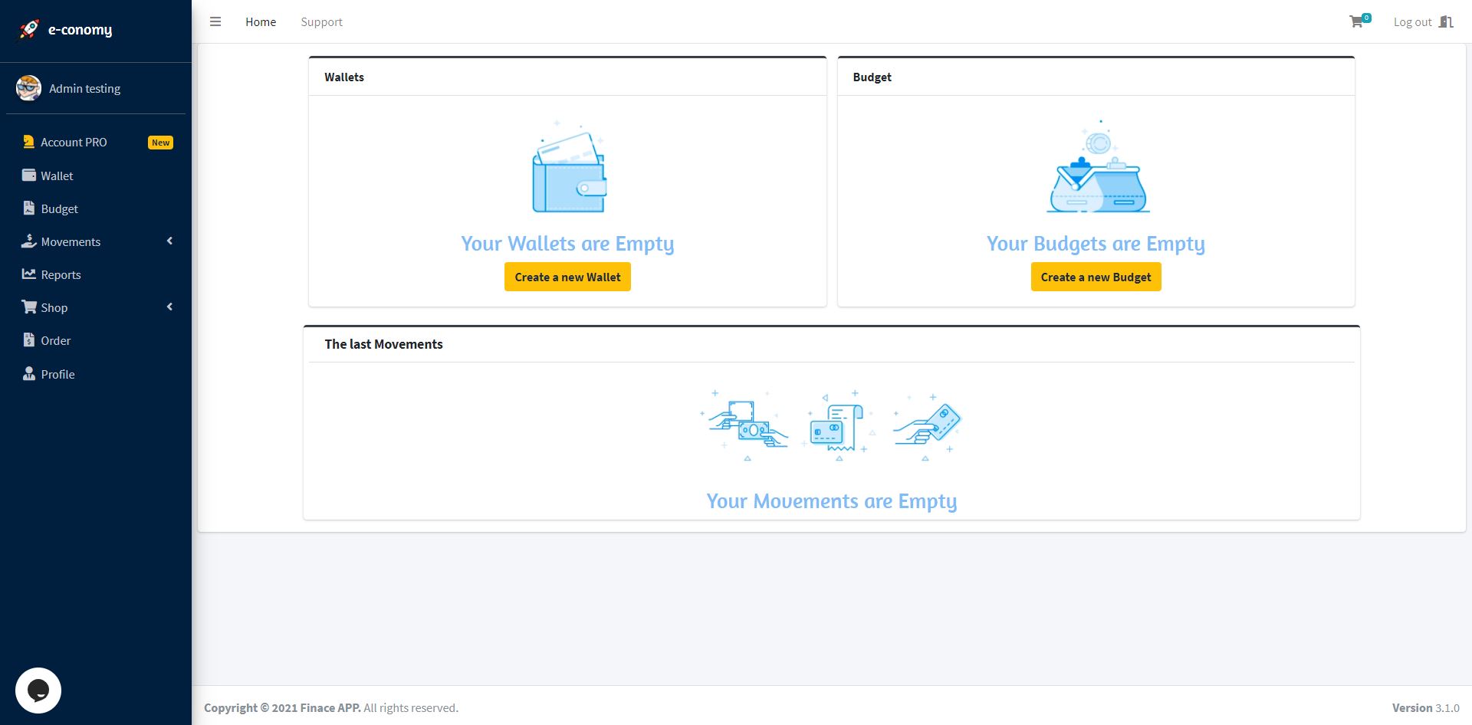Click the yellow New badge
Image resolution: width=1472 pixels, height=725 pixels.
click(160, 143)
